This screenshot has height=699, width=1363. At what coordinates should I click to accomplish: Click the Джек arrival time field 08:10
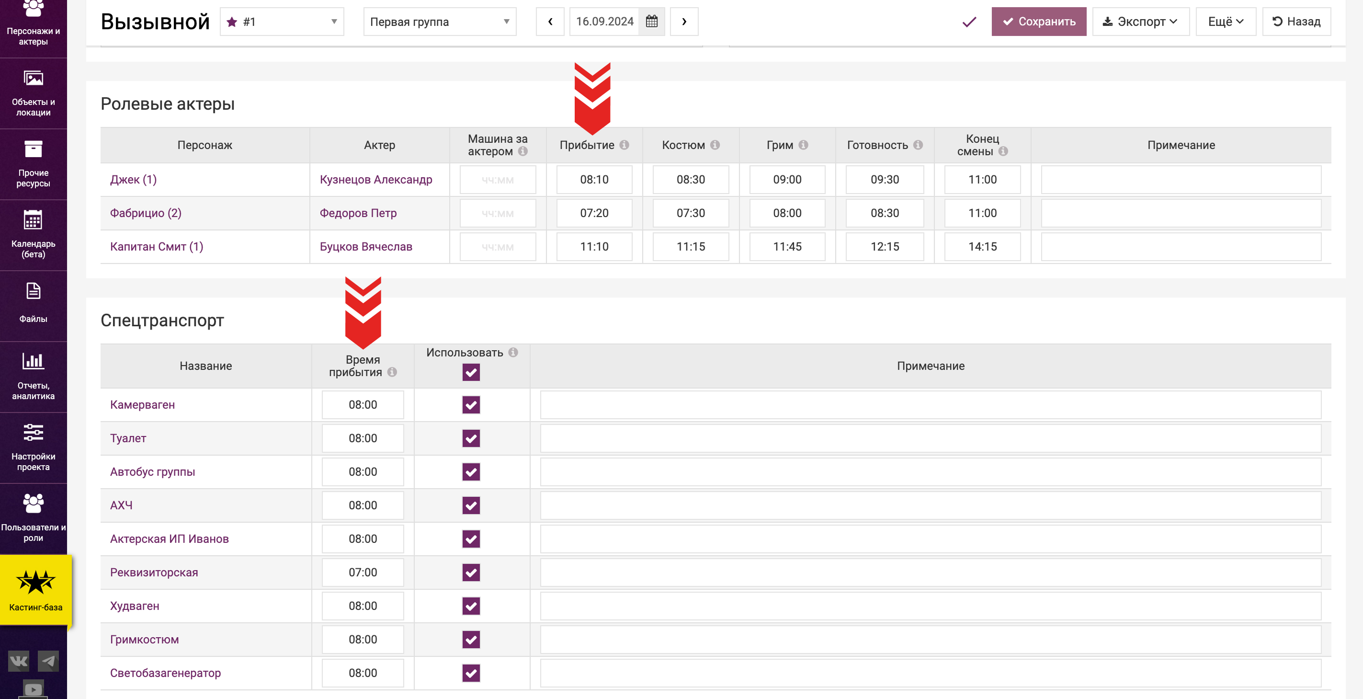(x=594, y=179)
